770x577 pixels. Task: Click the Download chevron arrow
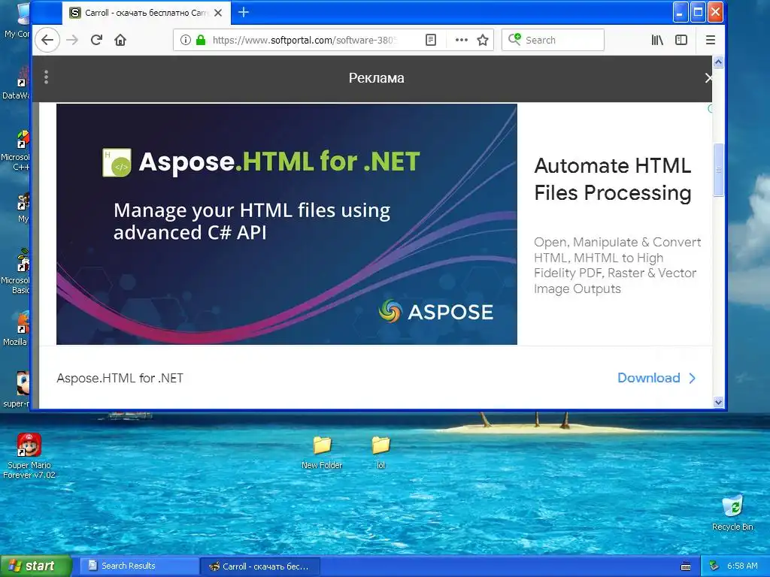tap(693, 379)
